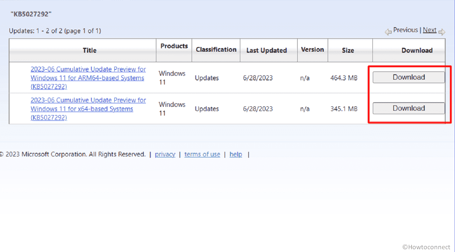
Task: Open the terms of use link
Action: point(202,154)
